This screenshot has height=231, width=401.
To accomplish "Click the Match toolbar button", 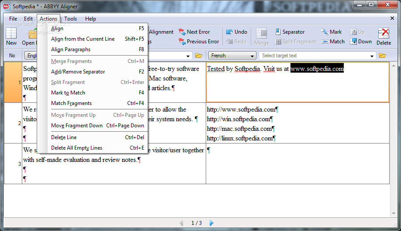I will (333, 42).
